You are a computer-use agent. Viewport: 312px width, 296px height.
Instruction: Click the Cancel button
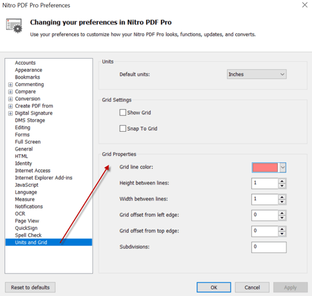point(252,287)
